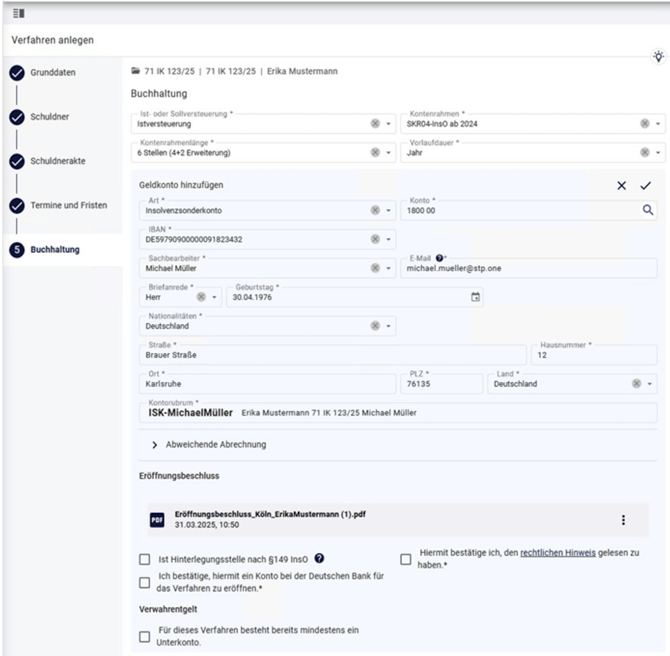Enable Ist Hinterlegungsstelle nach §149 InsO
The width and height of the screenshot is (670, 656).
point(145,559)
